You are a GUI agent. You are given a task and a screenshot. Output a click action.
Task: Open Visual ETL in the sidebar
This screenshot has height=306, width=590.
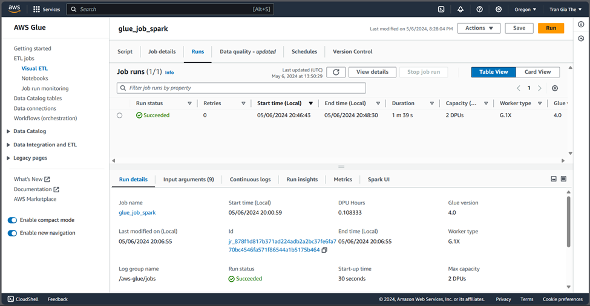click(34, 68)
